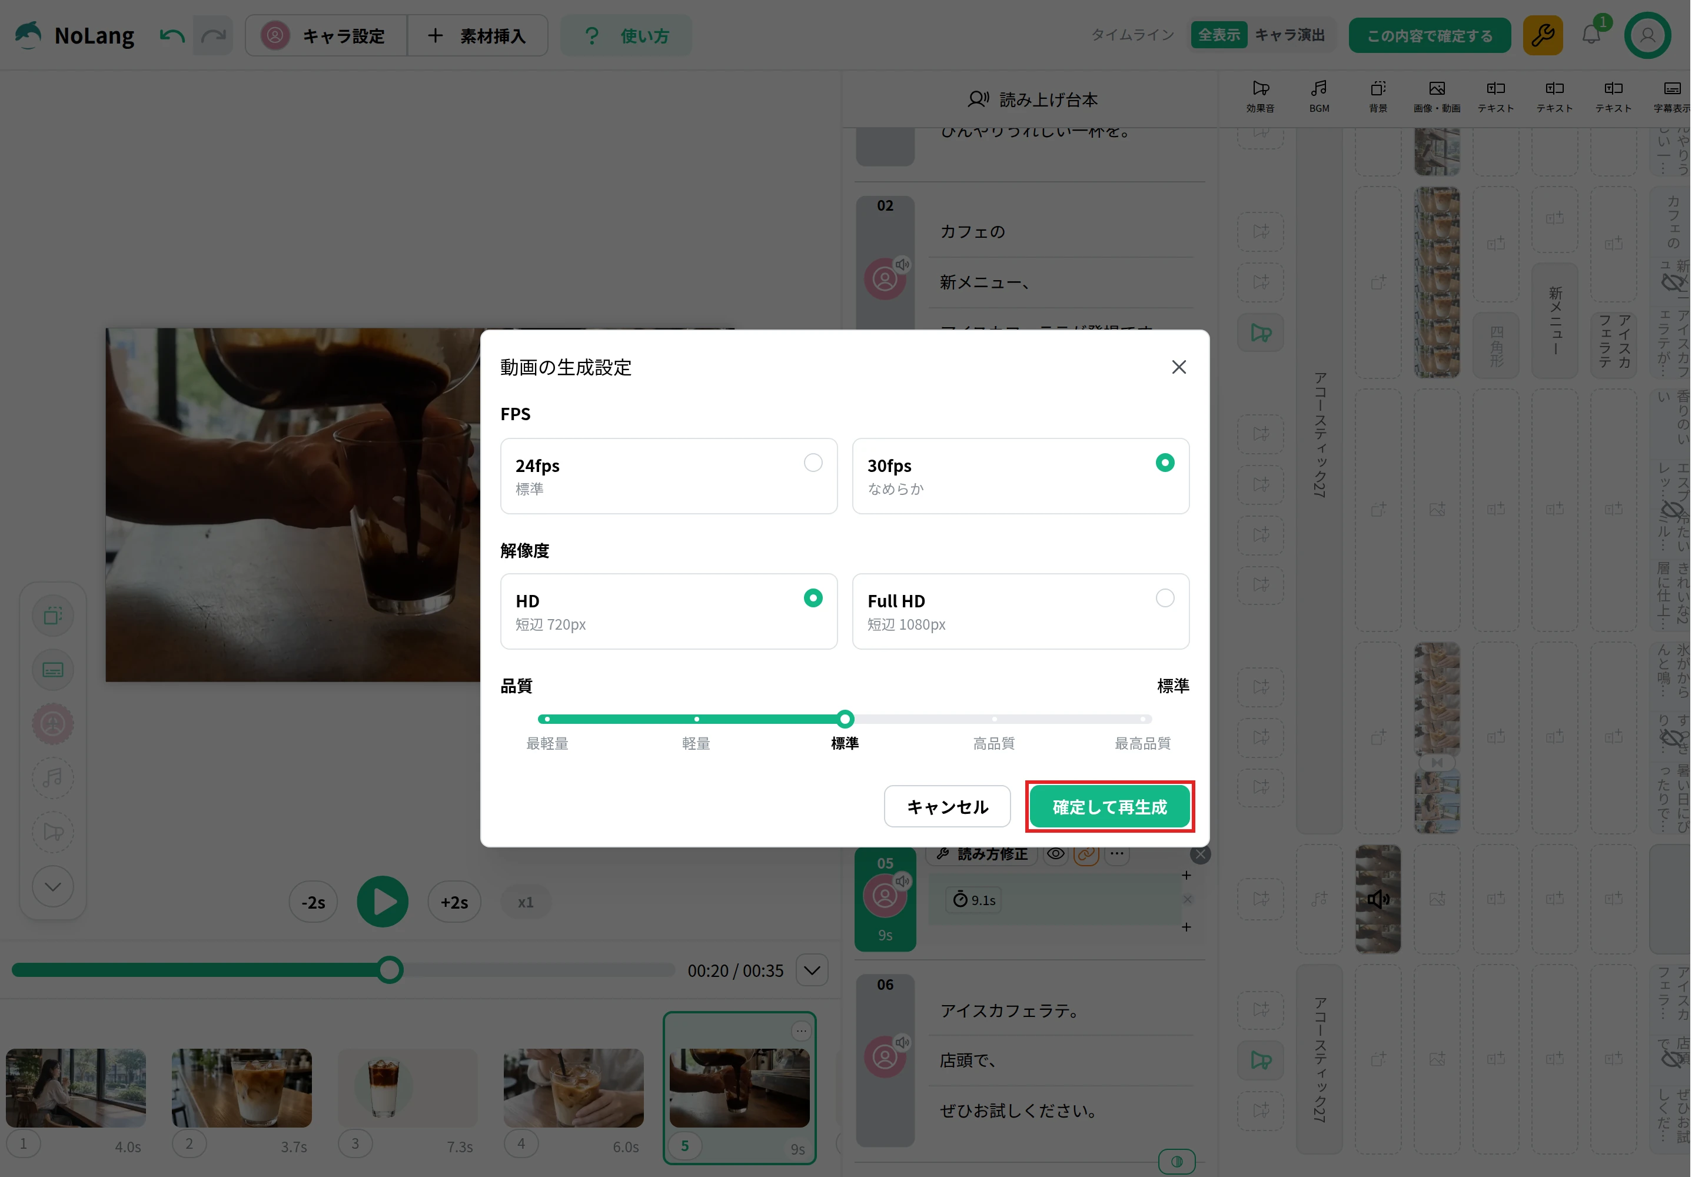The width and height of the screenshot is (1695, 1177).
Task: Click the playback progress bar handle
Action: (390, 970)
